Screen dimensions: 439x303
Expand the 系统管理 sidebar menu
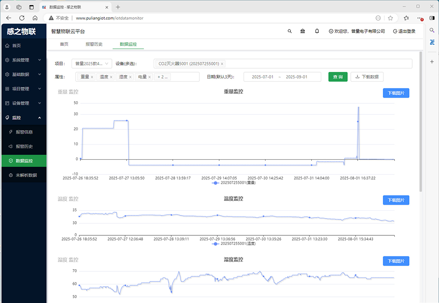point(23,60)
